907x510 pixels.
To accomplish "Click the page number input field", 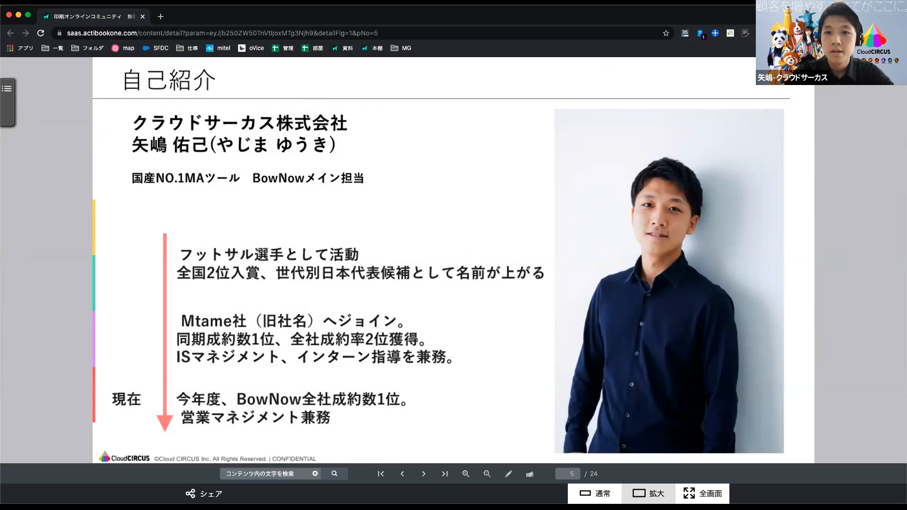I will (567, 474).
